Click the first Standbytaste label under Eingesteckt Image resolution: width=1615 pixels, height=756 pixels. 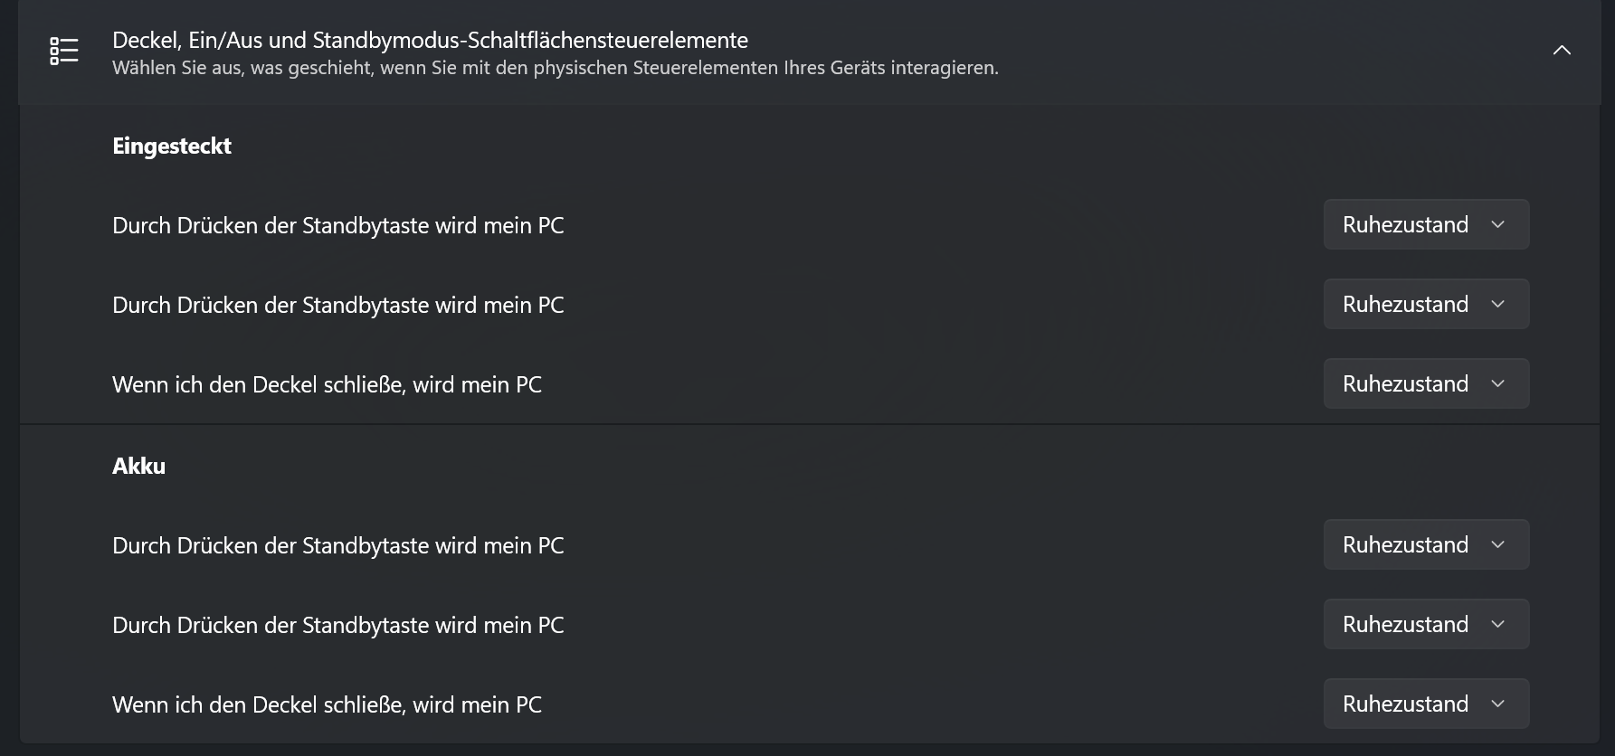[337, 225]
